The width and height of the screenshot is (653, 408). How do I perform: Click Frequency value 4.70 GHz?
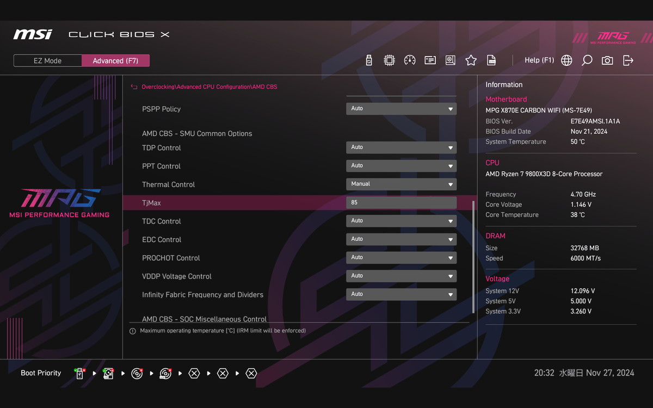(x=583, y=194)
